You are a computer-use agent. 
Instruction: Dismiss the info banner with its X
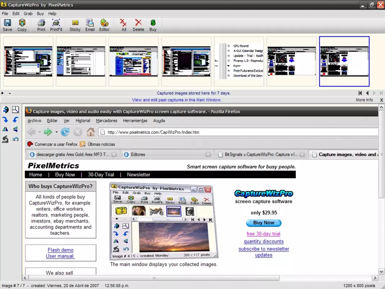(x=381, y=100)
